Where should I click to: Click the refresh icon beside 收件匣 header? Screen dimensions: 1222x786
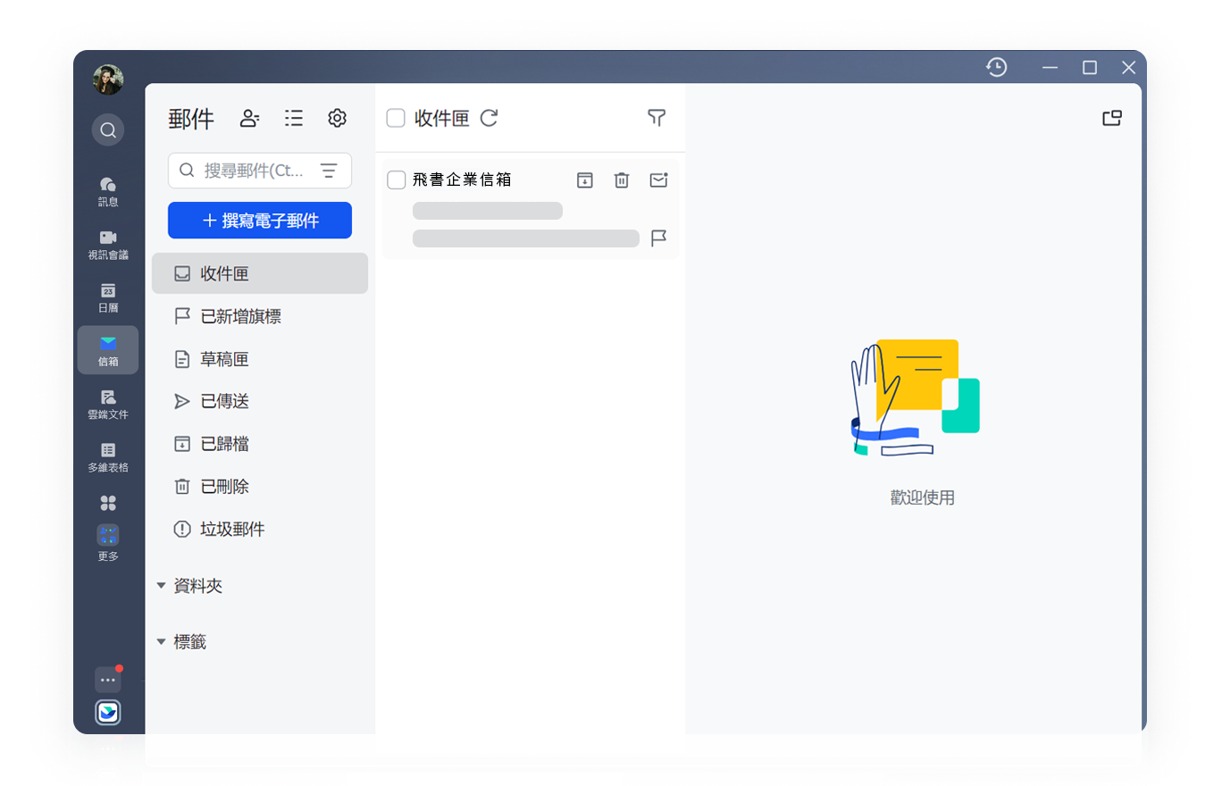point(489,118)
